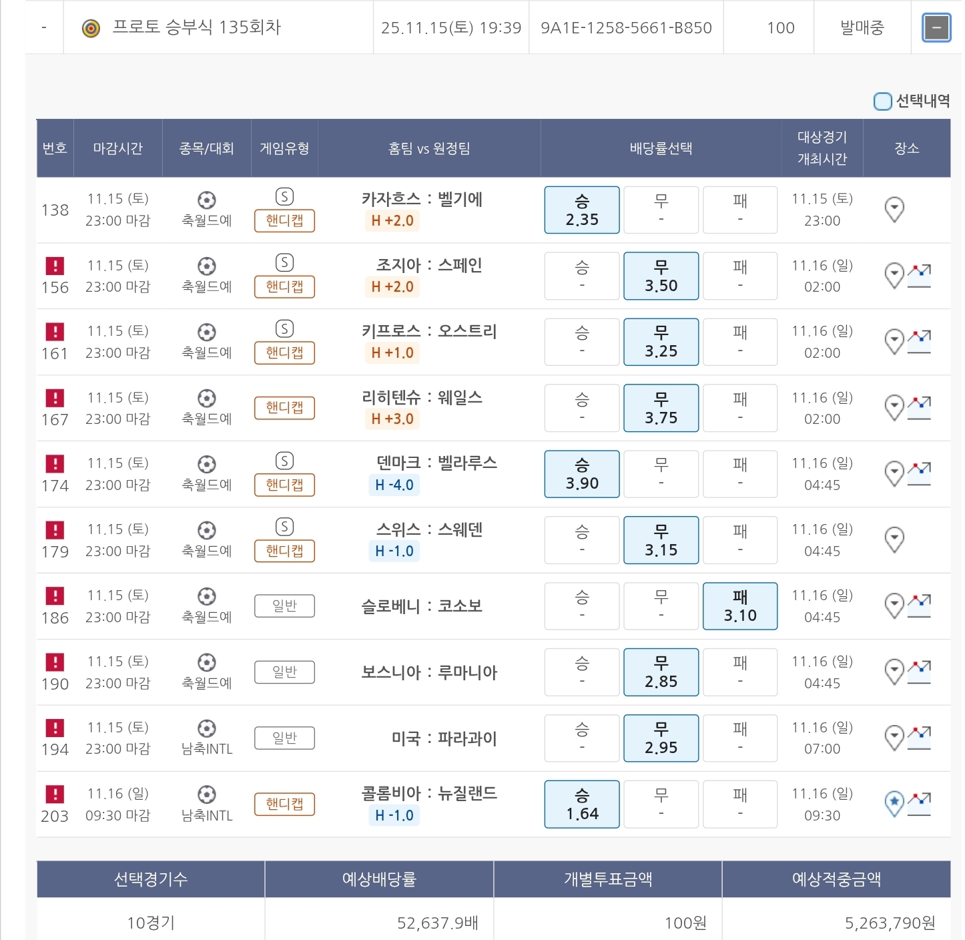Select 승 2.35 odds for 카자흐스 match

coord(582,210)
